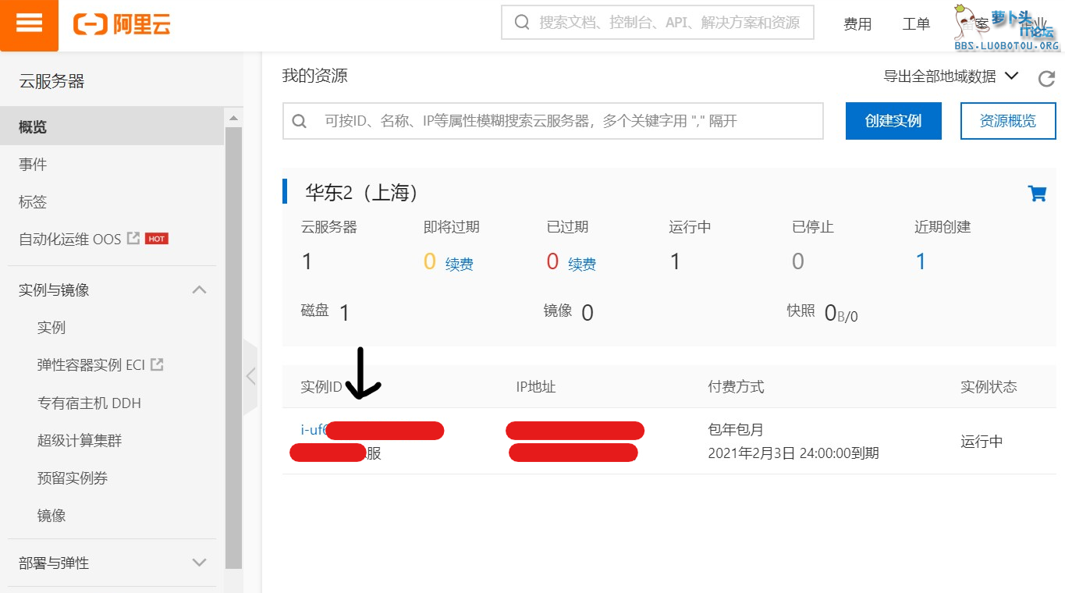Refresh the resource list
The image size is (1065, 593).
pyautogui.click(x=1046, y=78)
